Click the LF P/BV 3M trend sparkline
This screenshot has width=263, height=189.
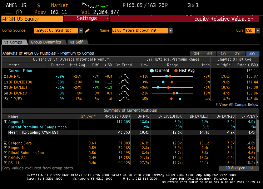tap(124, 99)
